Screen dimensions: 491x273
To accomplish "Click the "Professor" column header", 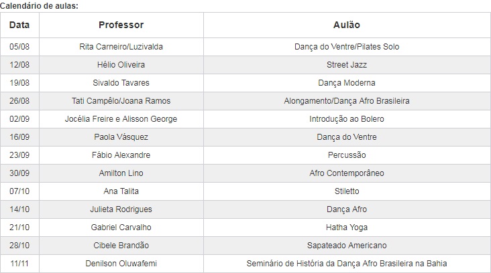I will [x=121, y=25].
